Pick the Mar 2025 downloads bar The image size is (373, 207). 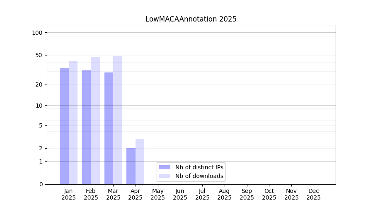pyautogui.click(x=118, y=120)
